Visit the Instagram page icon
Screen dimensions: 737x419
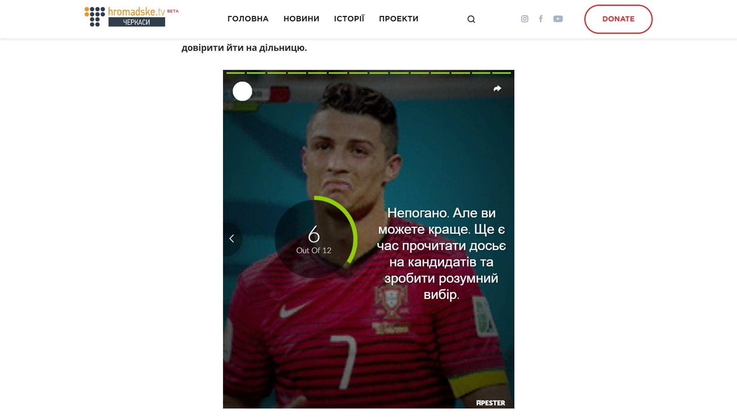click(524, 19)
